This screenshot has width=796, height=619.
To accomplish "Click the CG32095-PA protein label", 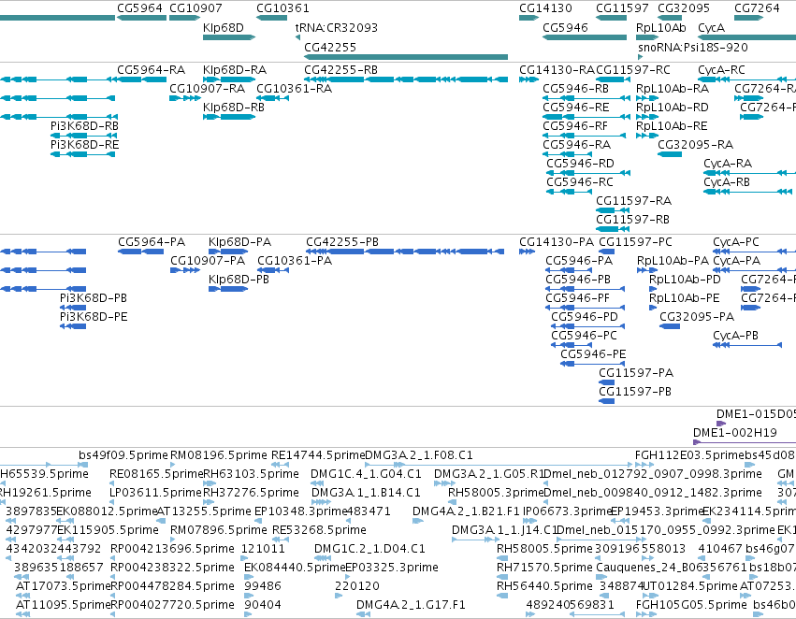I will pyautogui.click(x=697, y=317).
